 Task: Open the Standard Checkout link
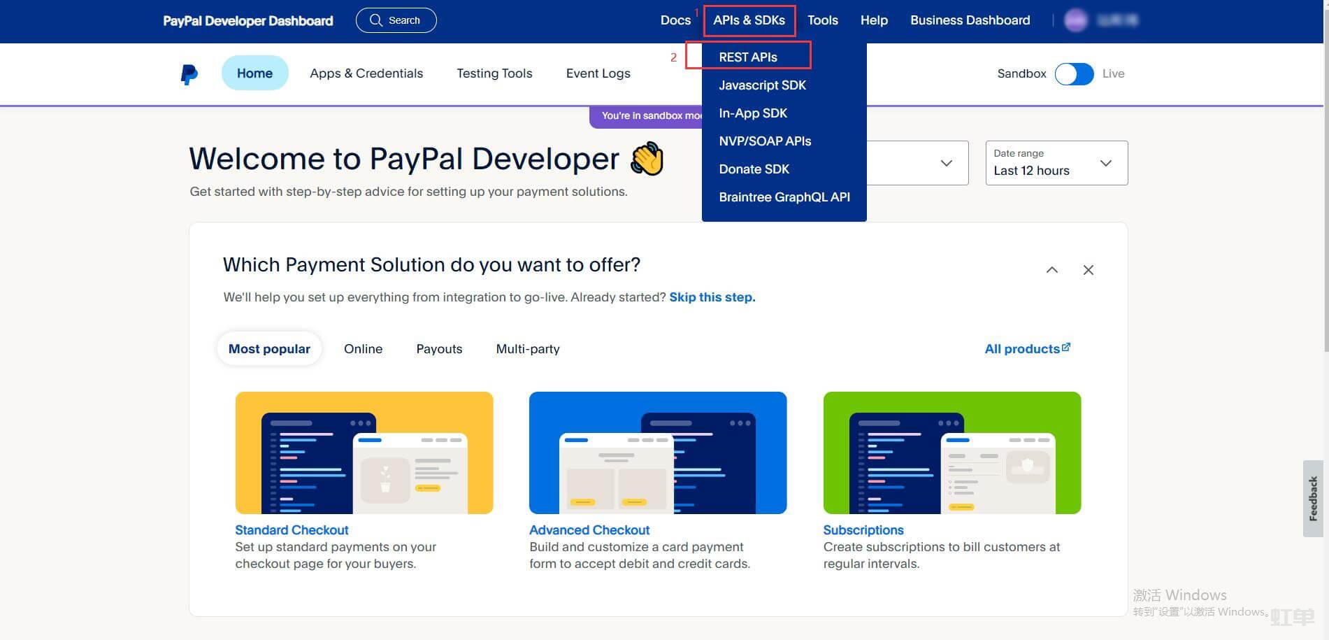(x=292, y=529)
